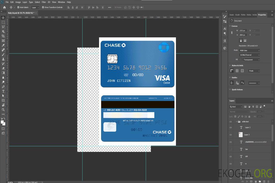This screenshot has width=275, height=183.
Task: Toggle the width-height link constraint icon
Action: [x=232, y=33]
